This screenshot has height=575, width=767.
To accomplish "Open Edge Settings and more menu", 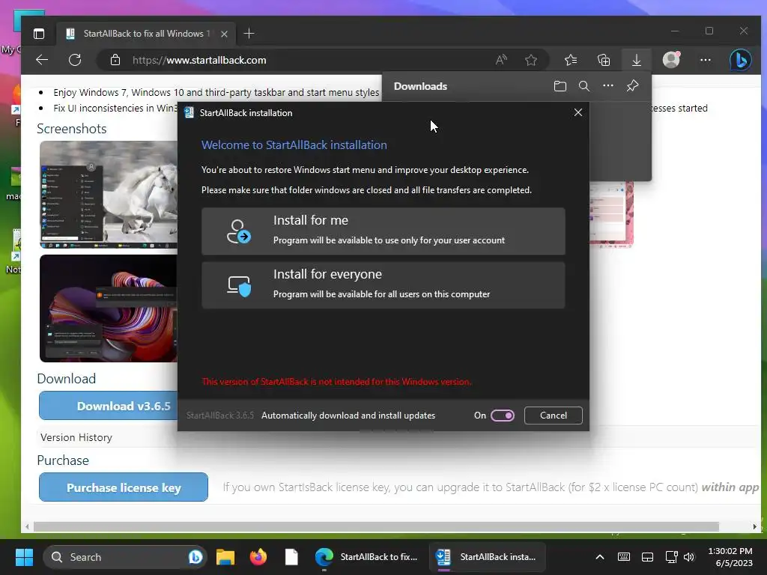I will point(706,60).
